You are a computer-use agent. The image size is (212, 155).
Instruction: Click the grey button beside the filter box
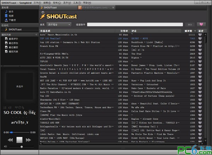click(190, 24)
